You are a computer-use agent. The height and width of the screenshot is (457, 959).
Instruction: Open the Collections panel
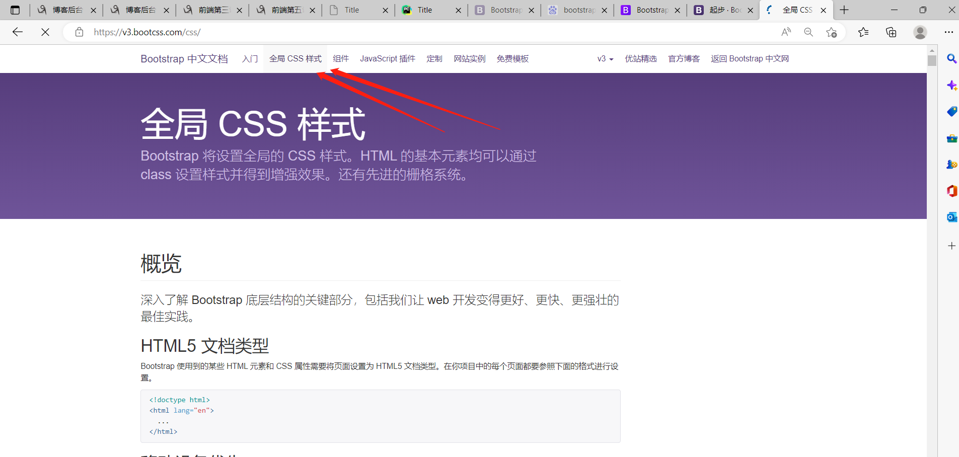tap(891, 32)
